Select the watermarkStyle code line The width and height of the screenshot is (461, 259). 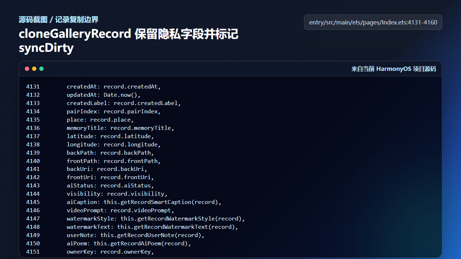[156, 219]
